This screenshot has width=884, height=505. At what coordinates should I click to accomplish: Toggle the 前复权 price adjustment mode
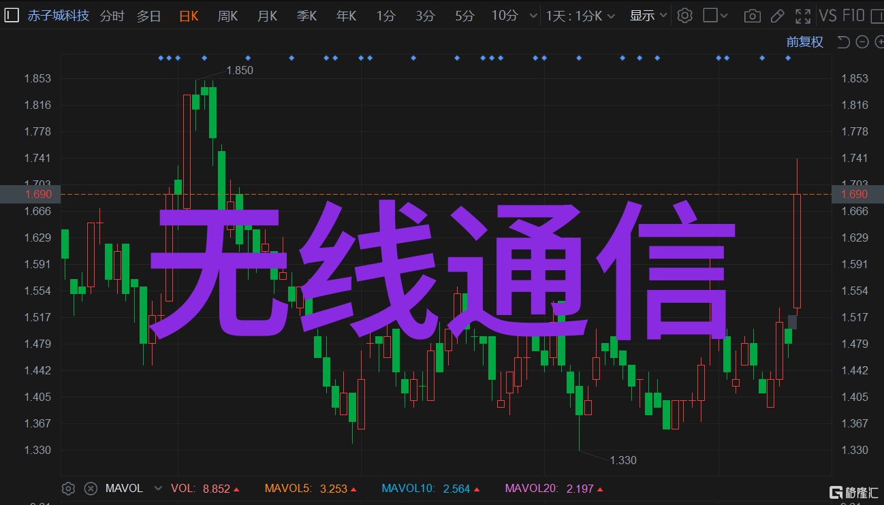point(804,42)
